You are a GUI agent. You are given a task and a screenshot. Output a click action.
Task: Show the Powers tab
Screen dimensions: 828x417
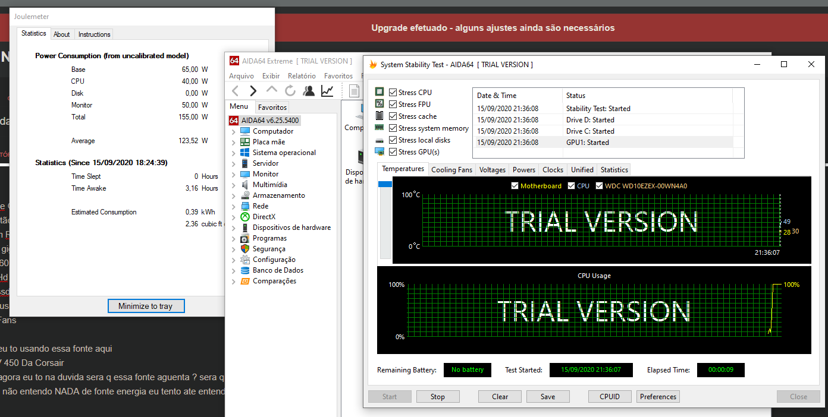524,170
